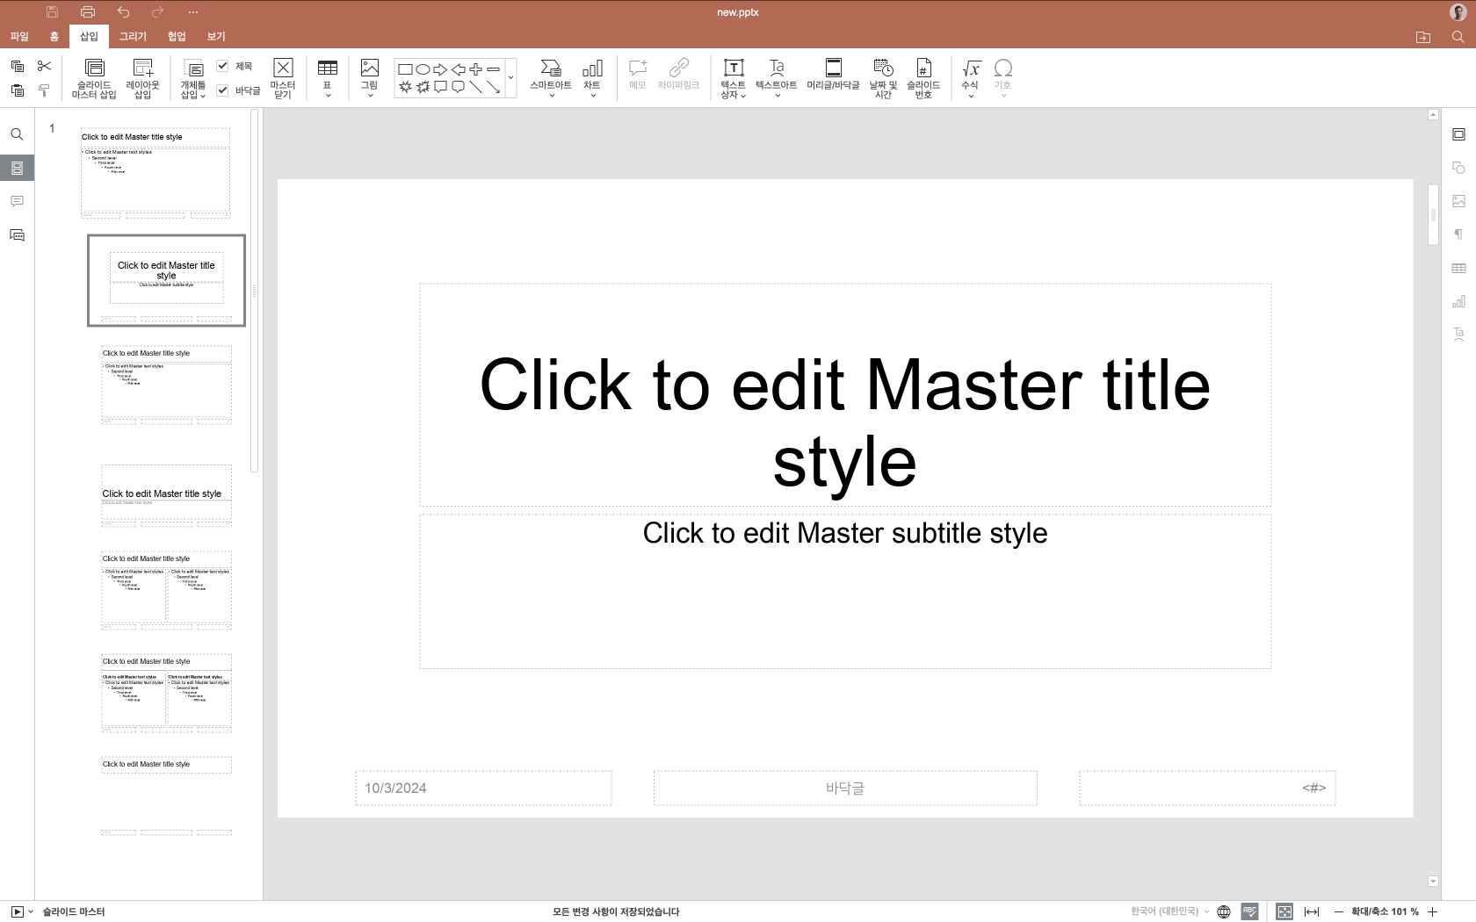Start slideshow from status bar play button
Viewport: 1476px width, 922px height.
(17, 911)
